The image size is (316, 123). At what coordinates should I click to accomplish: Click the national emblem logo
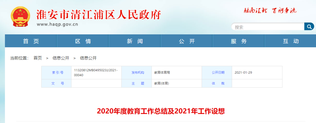coord(20,16)
